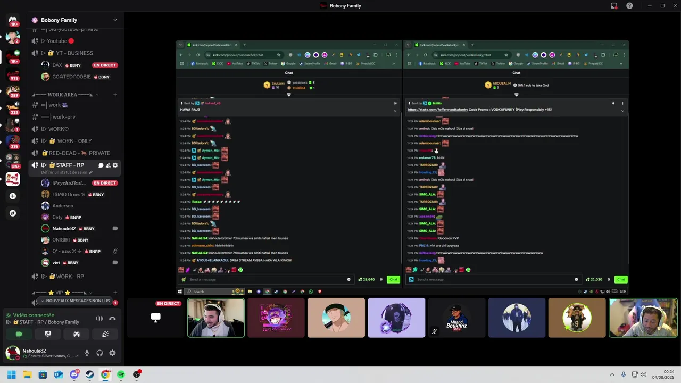The width and height of the screenshot is (681, 383).
Task: Open the Discover servers compass icon
Action: (x=13, y=213)
